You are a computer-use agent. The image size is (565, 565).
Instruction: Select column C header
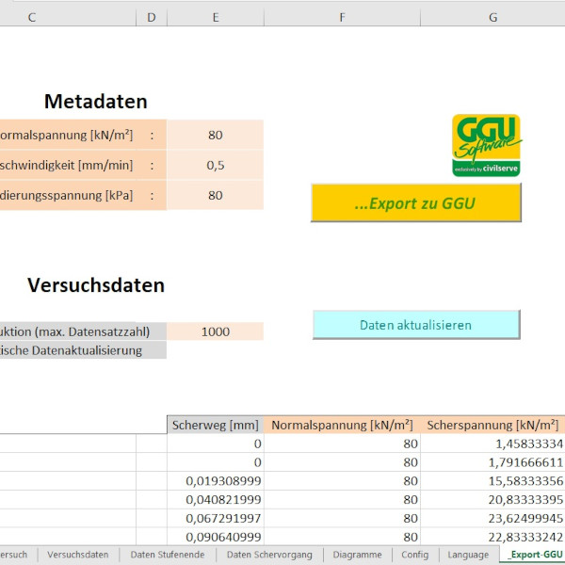tap(68, 17)
